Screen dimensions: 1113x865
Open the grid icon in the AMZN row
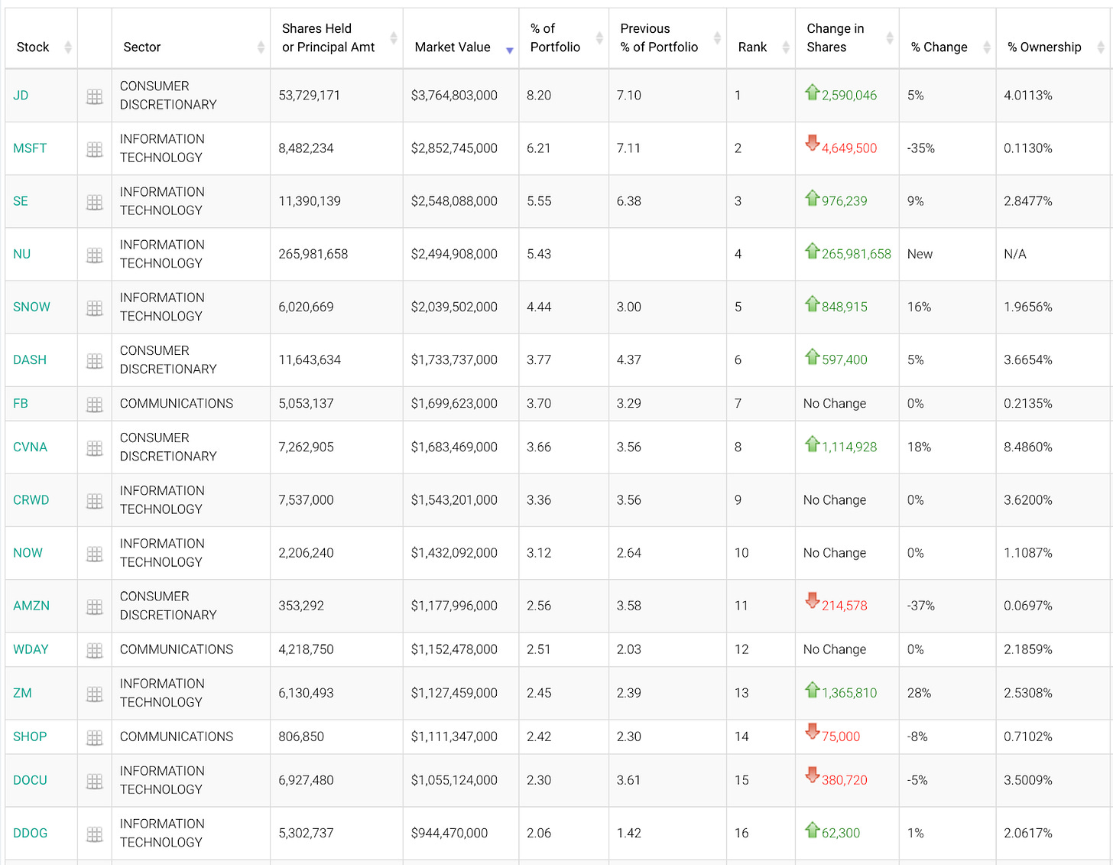(x=95, y=606)
